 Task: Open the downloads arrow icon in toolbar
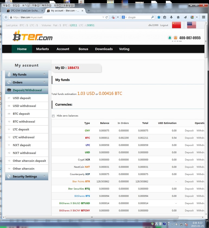[171, 17]
